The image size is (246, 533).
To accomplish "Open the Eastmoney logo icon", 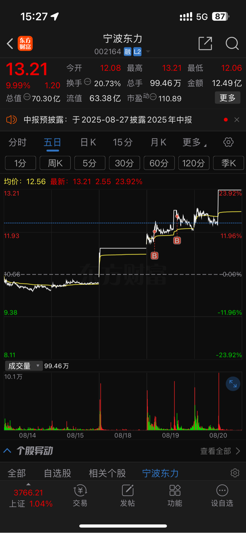I will coord(25,44).
